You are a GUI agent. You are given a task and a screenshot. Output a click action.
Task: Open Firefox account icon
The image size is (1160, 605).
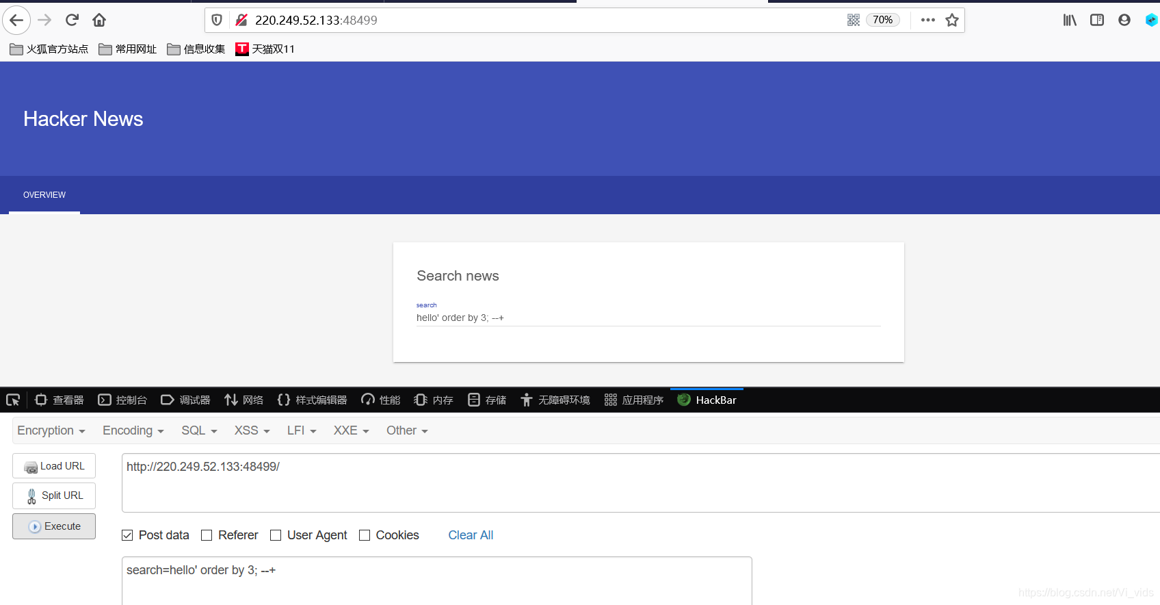(1124, 20)
